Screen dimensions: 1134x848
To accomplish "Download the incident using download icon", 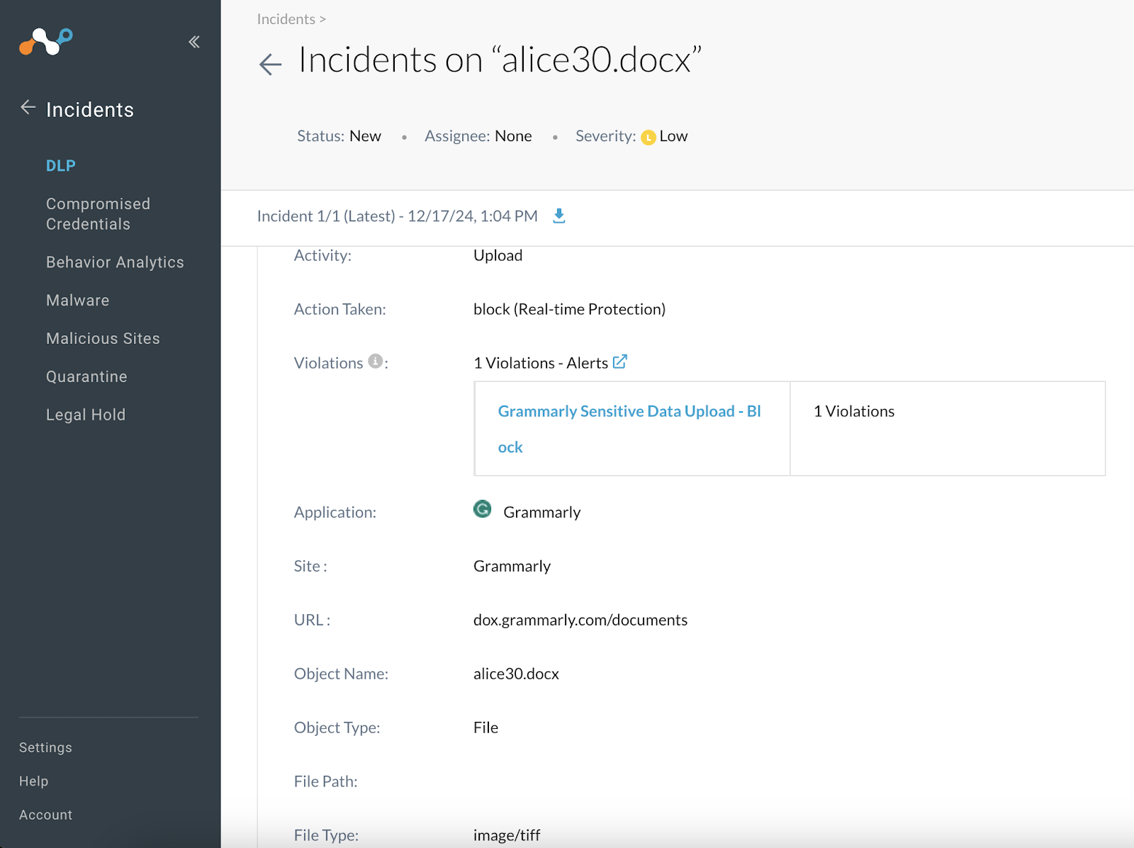I will pyautogui.click(x=559, y=216).
